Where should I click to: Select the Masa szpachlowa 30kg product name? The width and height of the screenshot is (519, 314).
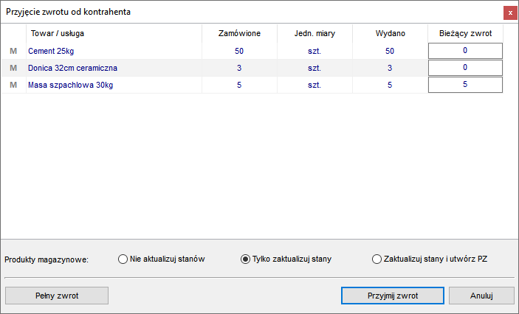point(70,85)
